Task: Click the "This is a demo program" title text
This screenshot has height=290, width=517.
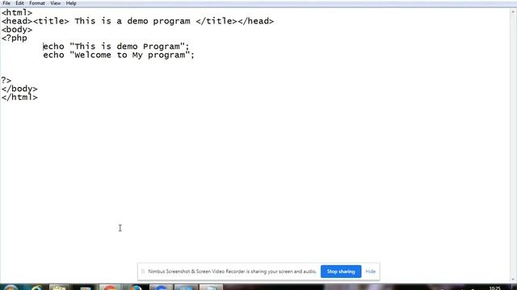Action: 132,21
